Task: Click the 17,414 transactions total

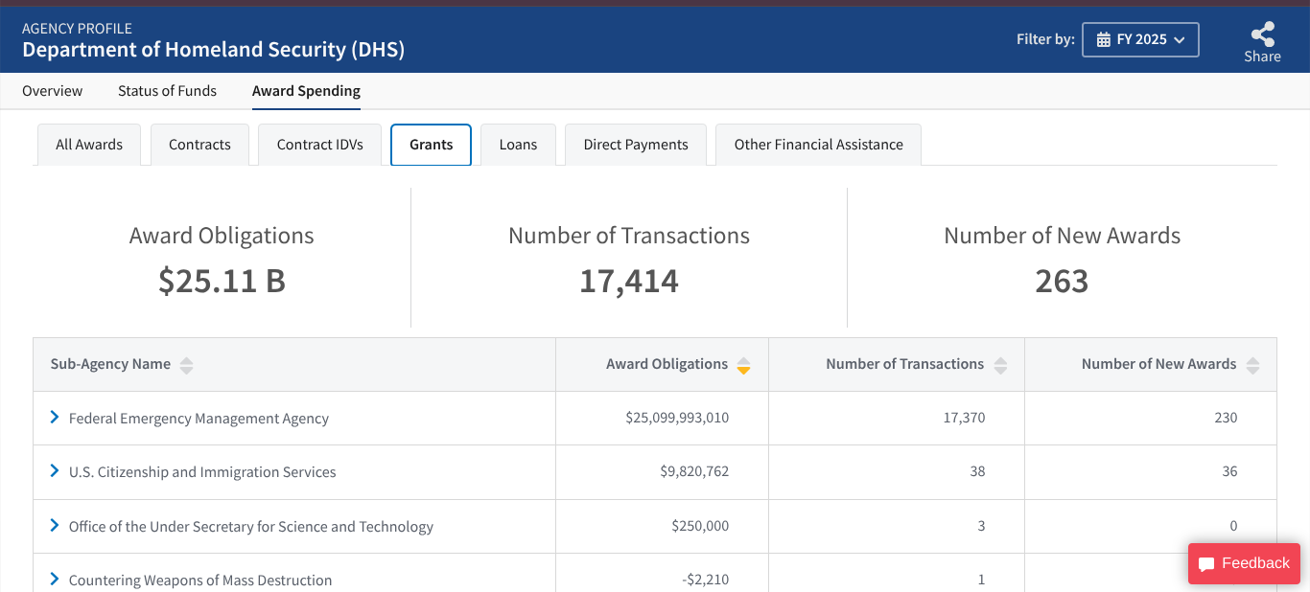Action: 629,281
